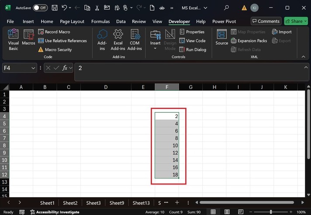Toggle the AutoSave switch

click(40, 8)
